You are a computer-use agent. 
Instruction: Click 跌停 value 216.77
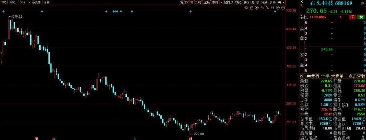360,109
